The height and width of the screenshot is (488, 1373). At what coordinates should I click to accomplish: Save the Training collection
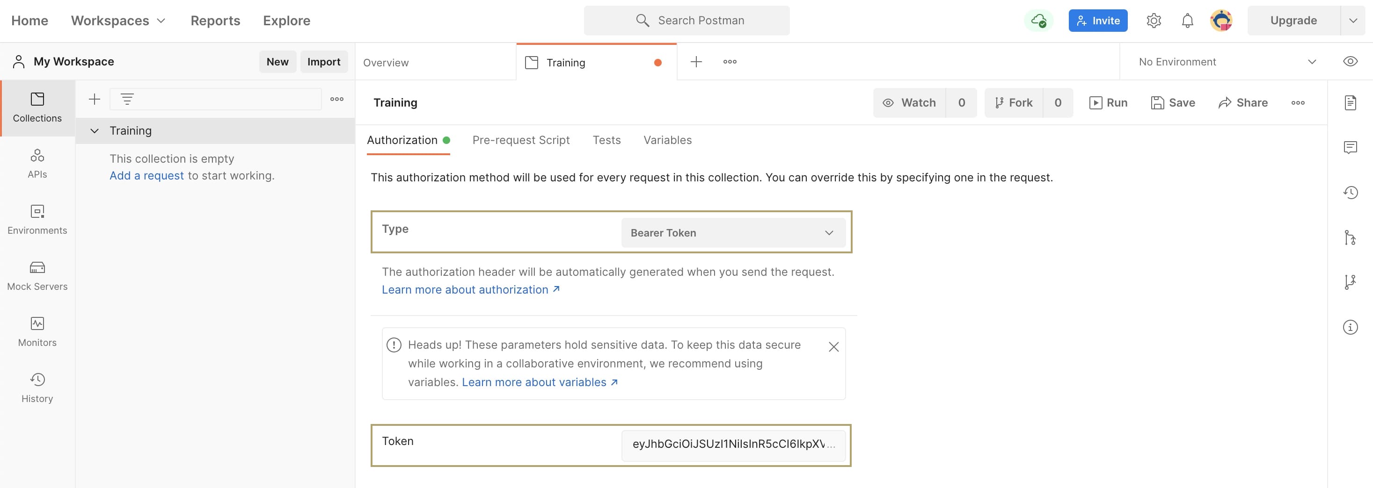pos(1173,103)
